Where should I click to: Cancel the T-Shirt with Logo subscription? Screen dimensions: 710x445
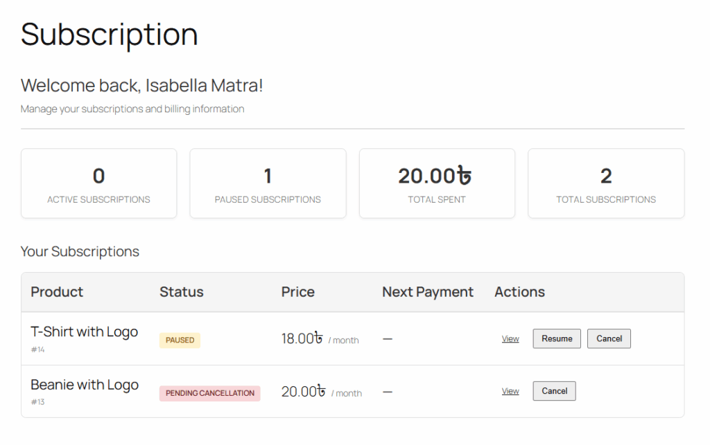609,338
